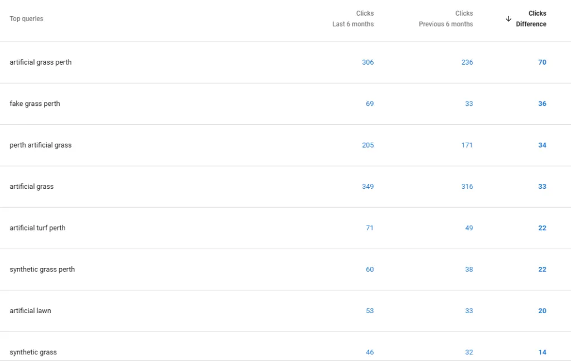Click the 306 clicks value for artificial grass perth

click(x=368, y=62)
